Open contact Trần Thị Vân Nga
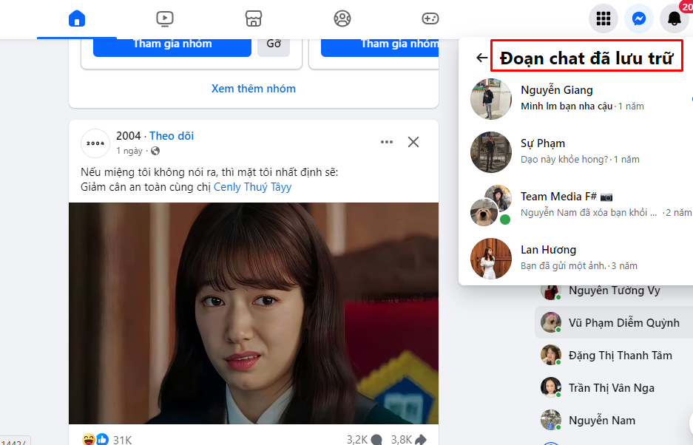 [x=614, y=388]
